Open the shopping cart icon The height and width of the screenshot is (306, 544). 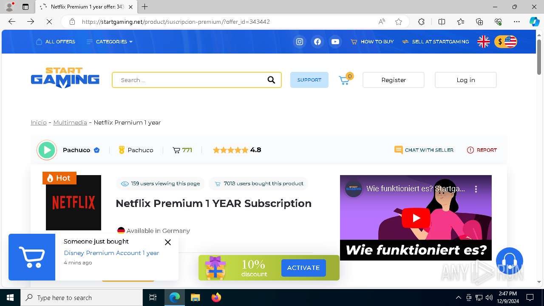[345, 79]
